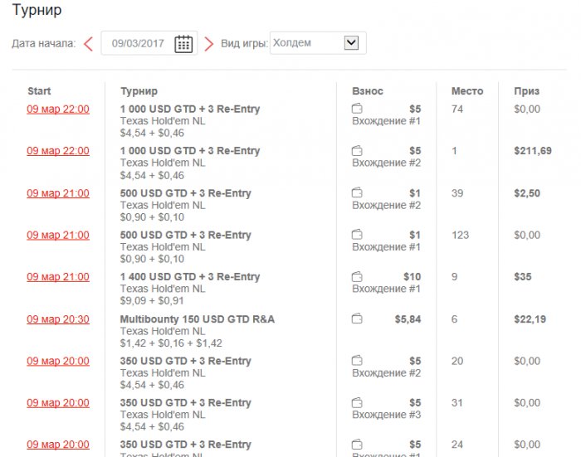
Task: Open the 22:00 link for the place 1 row
Action: pos(58,151)
